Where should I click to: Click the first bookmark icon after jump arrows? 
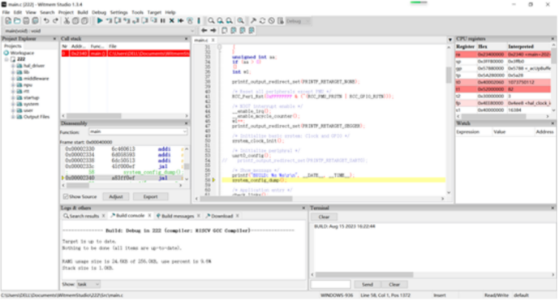tap(224, 31)
